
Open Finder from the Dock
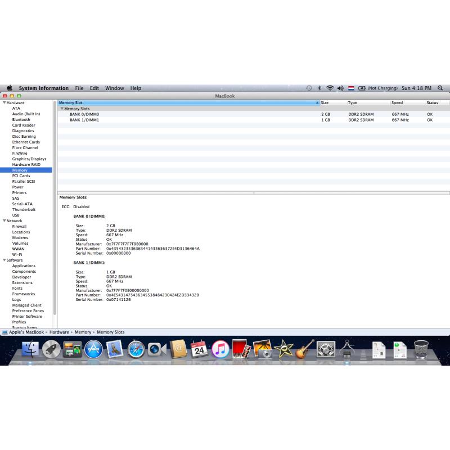point(30,349)
